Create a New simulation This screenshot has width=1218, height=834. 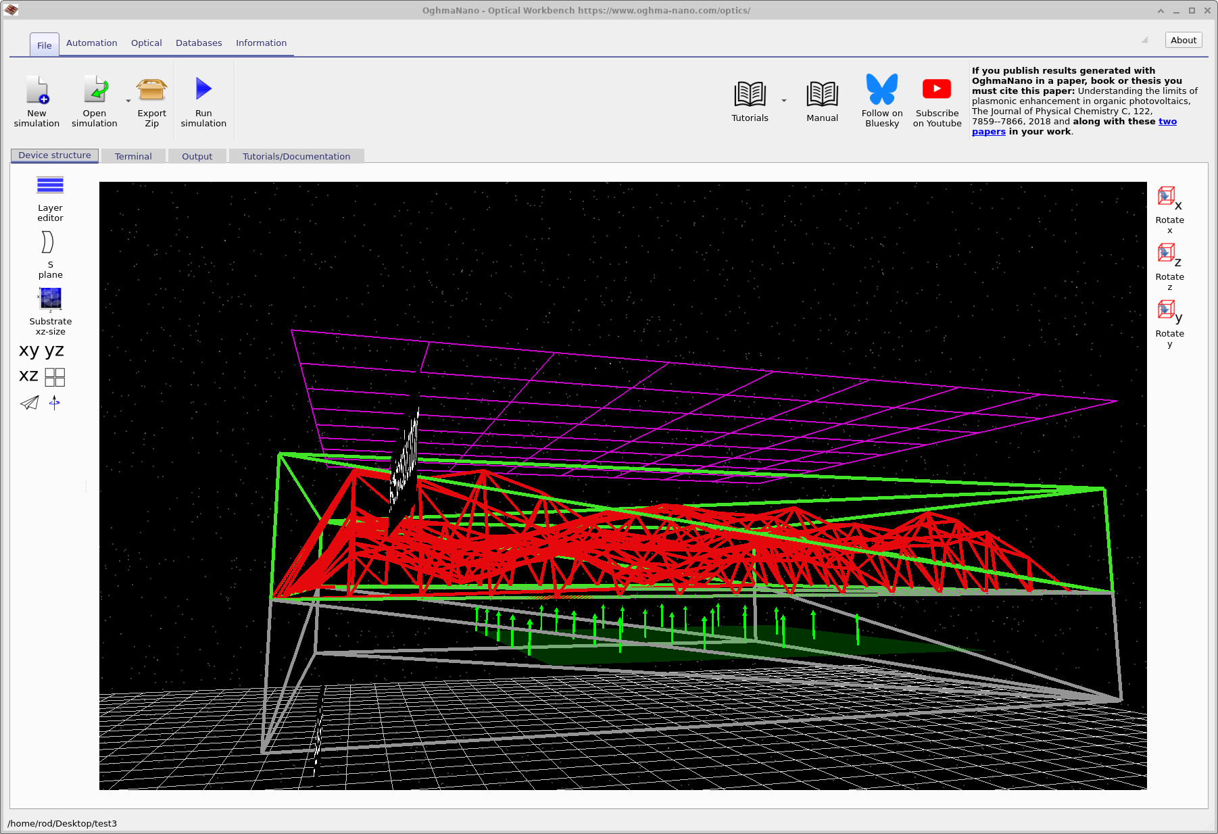[36, 100]
